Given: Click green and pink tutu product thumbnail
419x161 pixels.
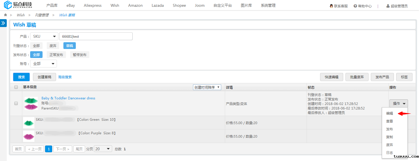Looking at the screenshot, I should [31, 103].
